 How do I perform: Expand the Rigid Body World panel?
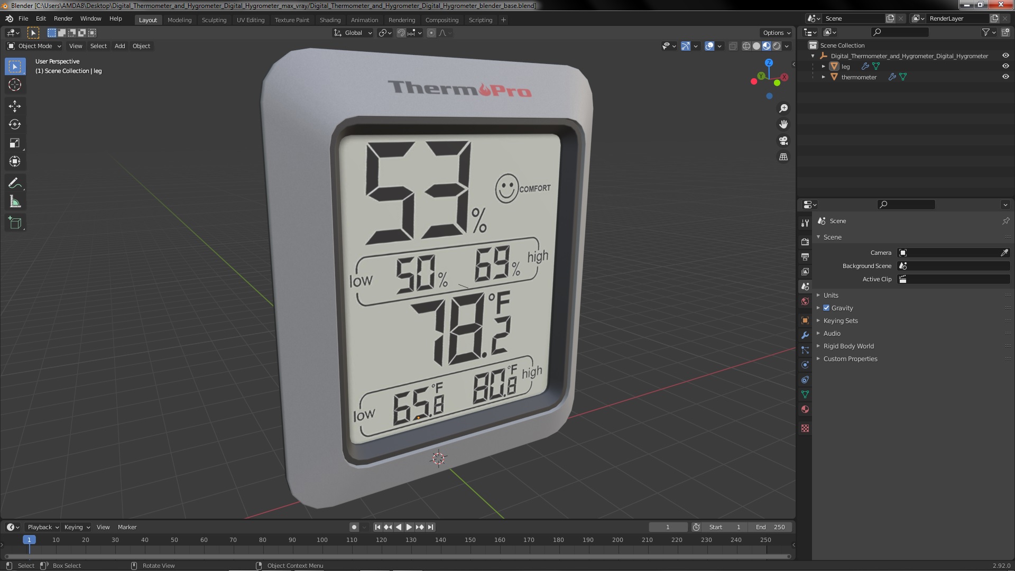(848, 346)
